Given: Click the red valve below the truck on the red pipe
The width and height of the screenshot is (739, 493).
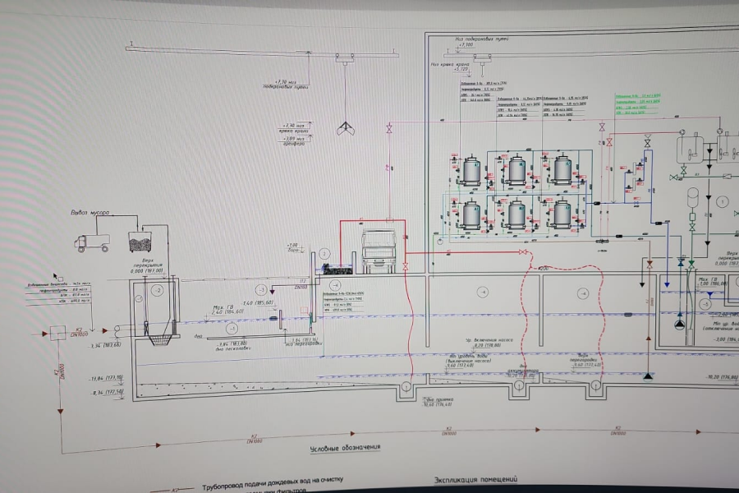Looking at the screenshot, I should (406, 267).
